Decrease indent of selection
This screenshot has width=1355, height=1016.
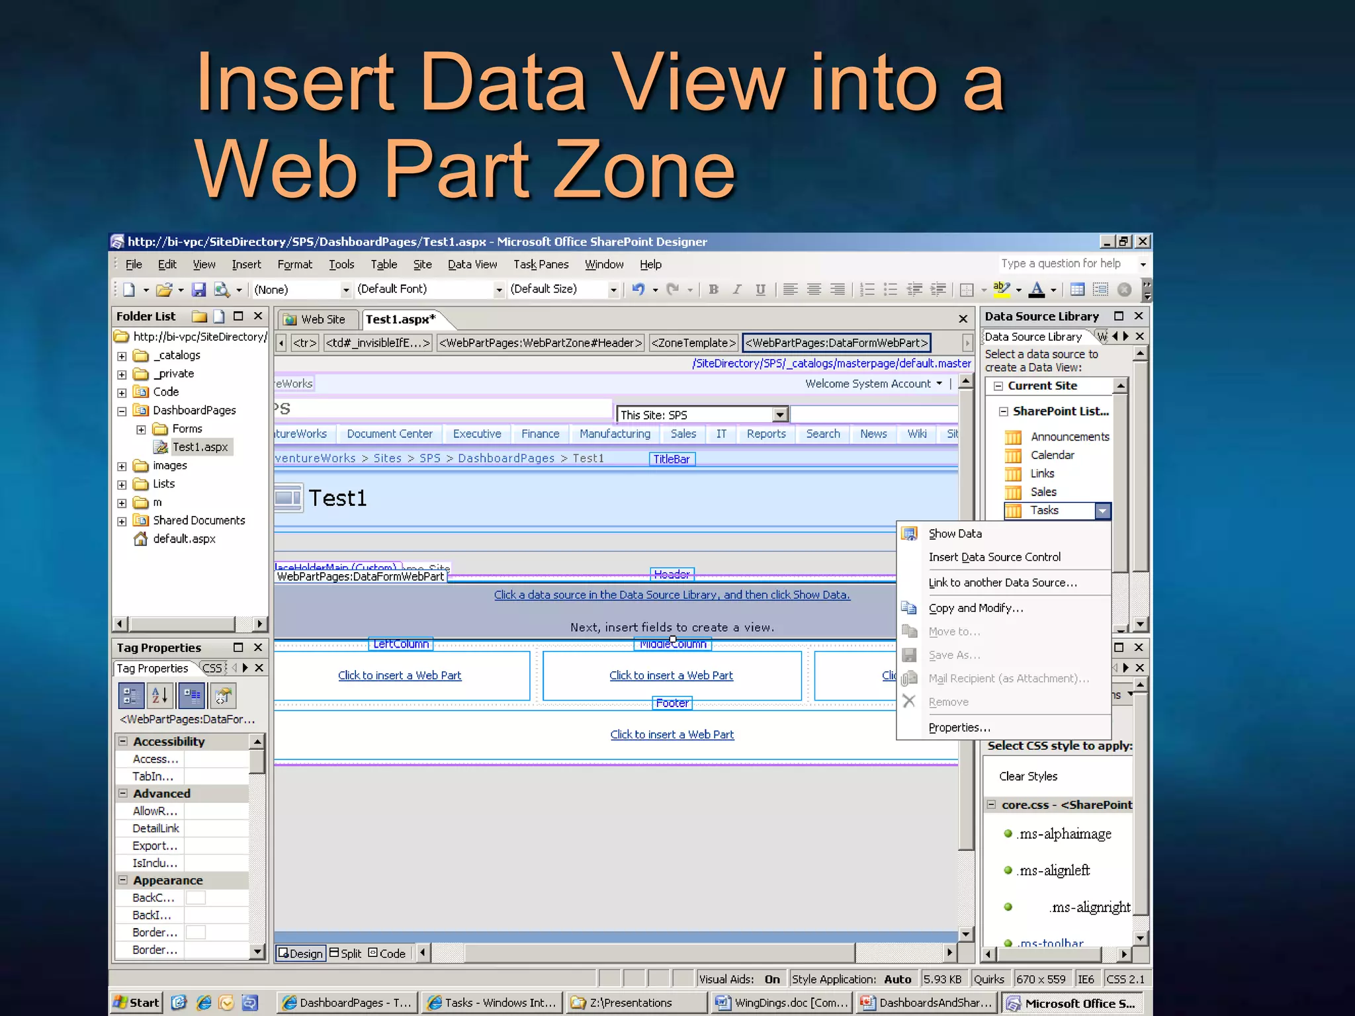point(914,290)
